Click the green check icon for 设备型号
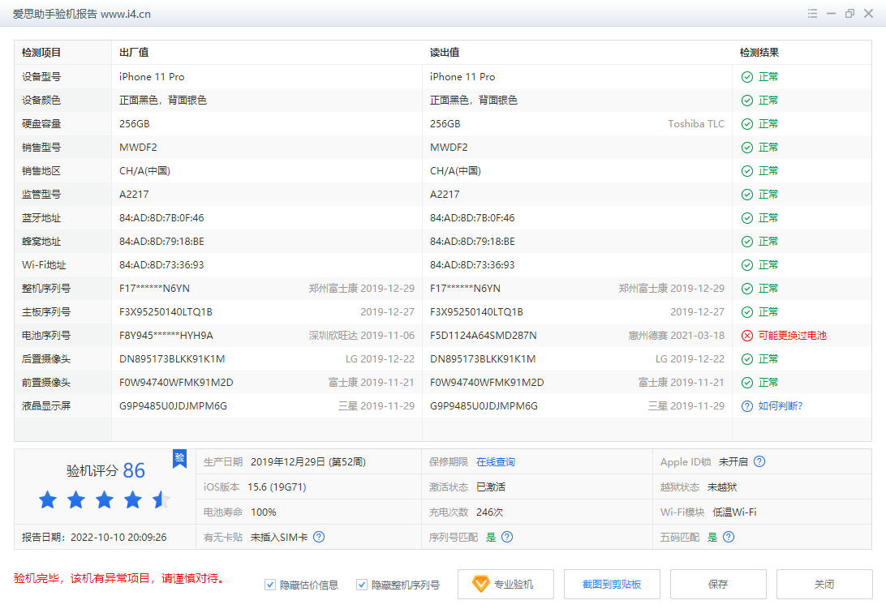Image resolution: width=886 pixels, height=613 pixels. point(747,77)
